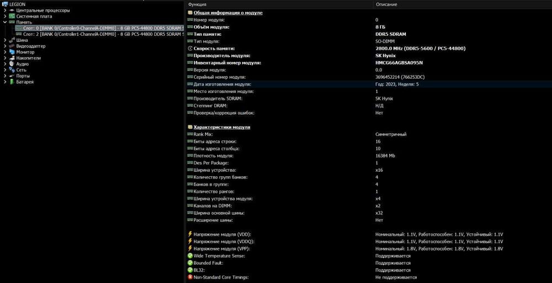Click the Батарея battery icon
552x283 pixels.
[12, 82]
